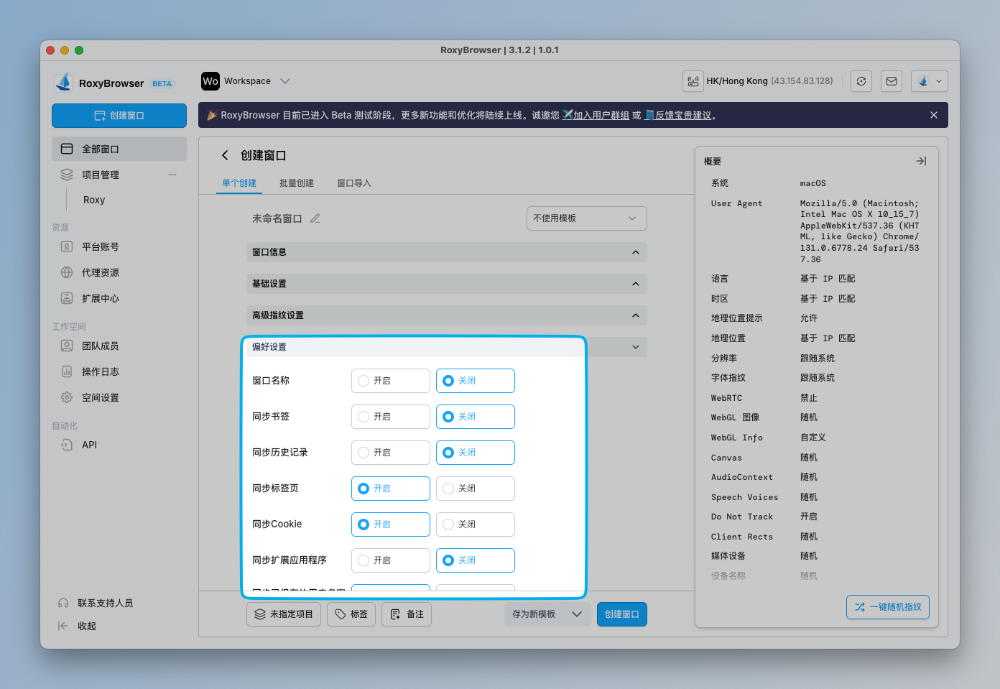Set 同步书签 to 开启
1000x689 pixels.
pos(391,417)
